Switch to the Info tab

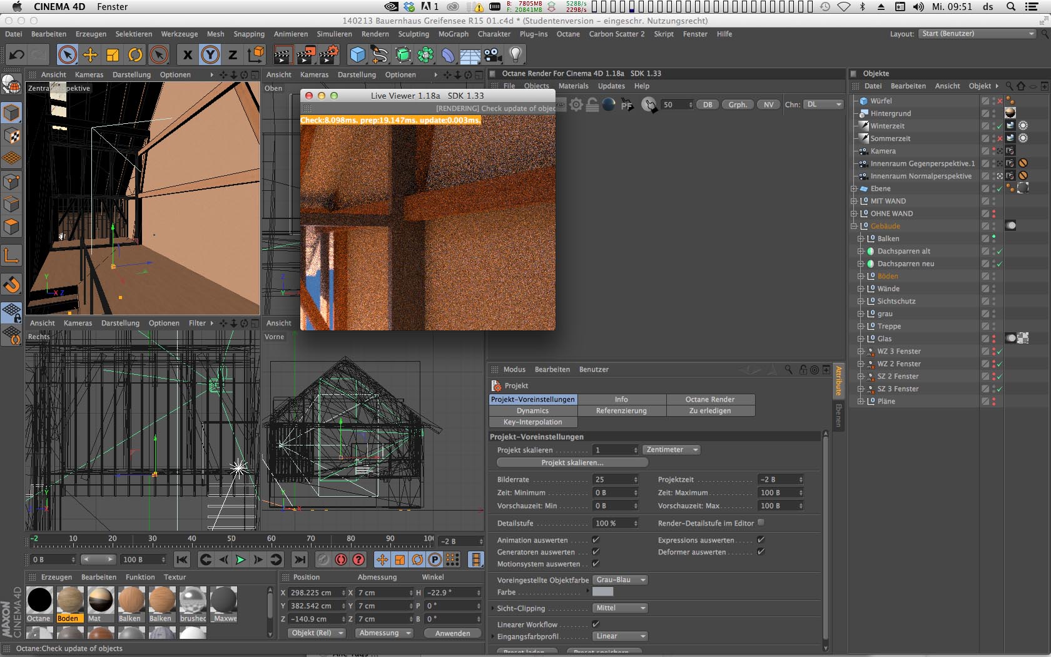(621, 399)
